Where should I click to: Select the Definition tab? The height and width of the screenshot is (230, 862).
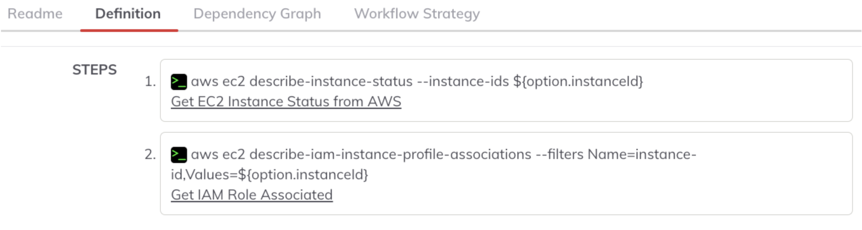128,14
